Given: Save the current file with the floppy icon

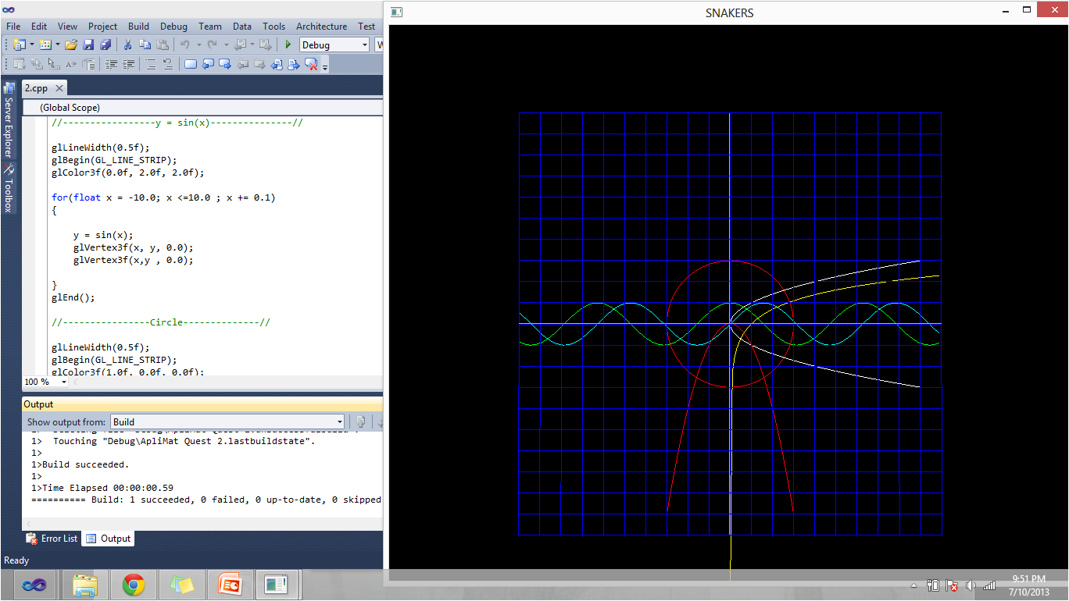Looking at the screenshot, I should 88,44.
